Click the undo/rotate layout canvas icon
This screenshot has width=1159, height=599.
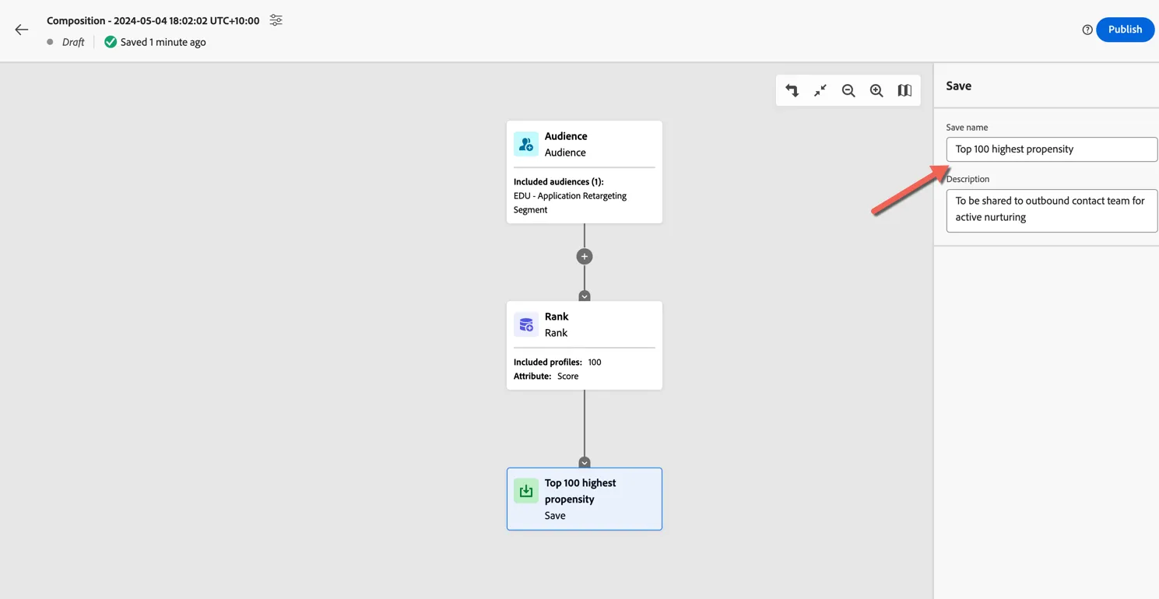(792, 90)
